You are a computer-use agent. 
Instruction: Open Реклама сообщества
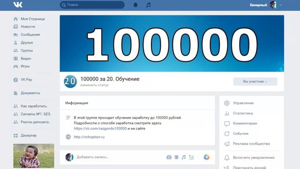[252, 144]
